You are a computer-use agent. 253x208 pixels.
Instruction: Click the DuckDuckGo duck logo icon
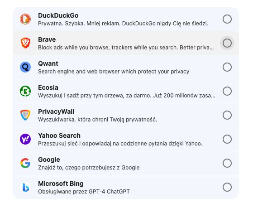25,19
